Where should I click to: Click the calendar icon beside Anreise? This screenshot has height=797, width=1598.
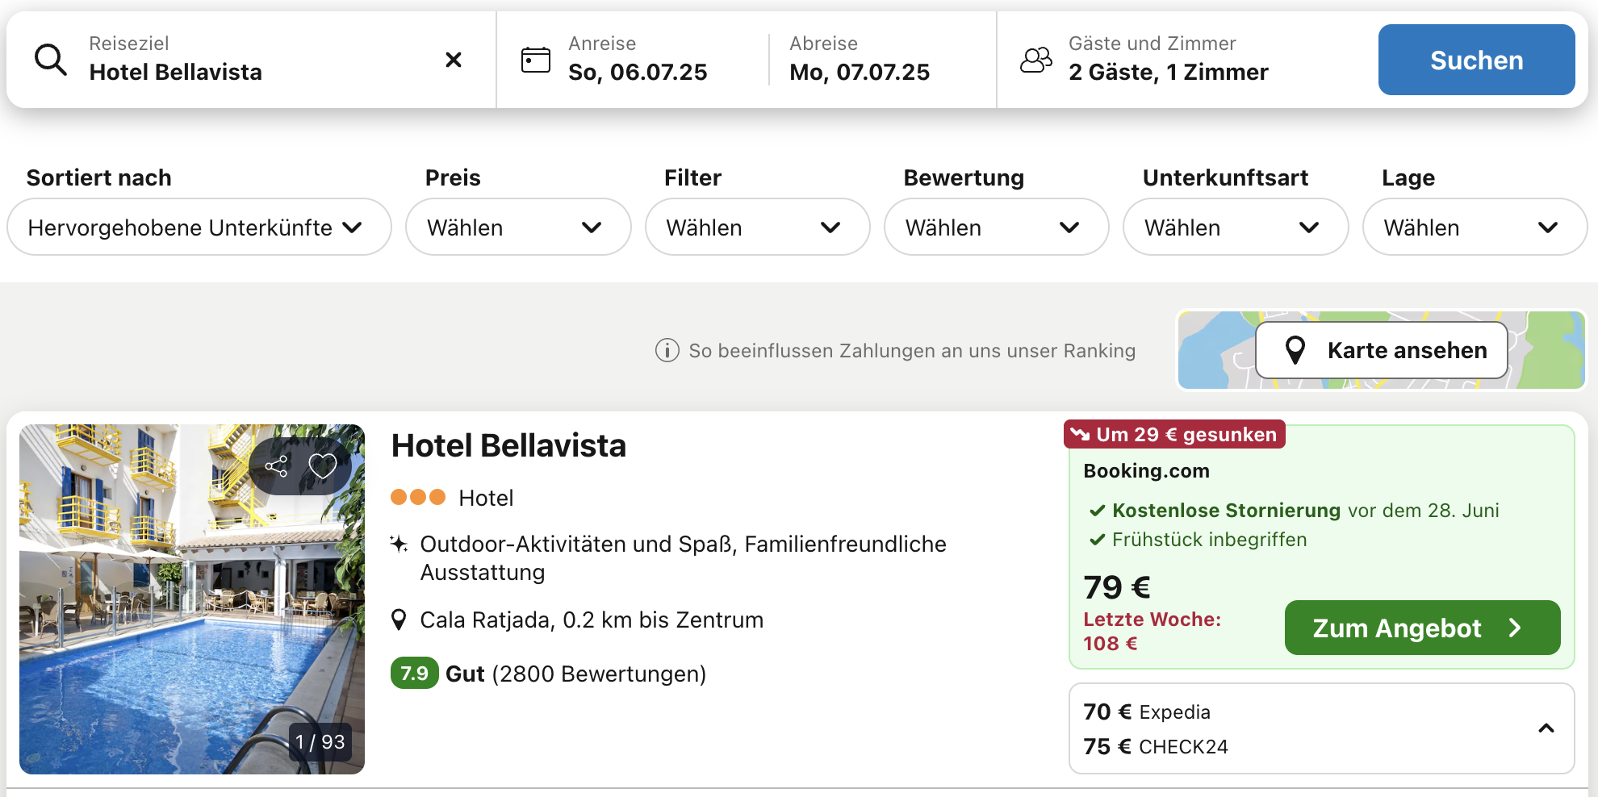[x=536, y=60]
